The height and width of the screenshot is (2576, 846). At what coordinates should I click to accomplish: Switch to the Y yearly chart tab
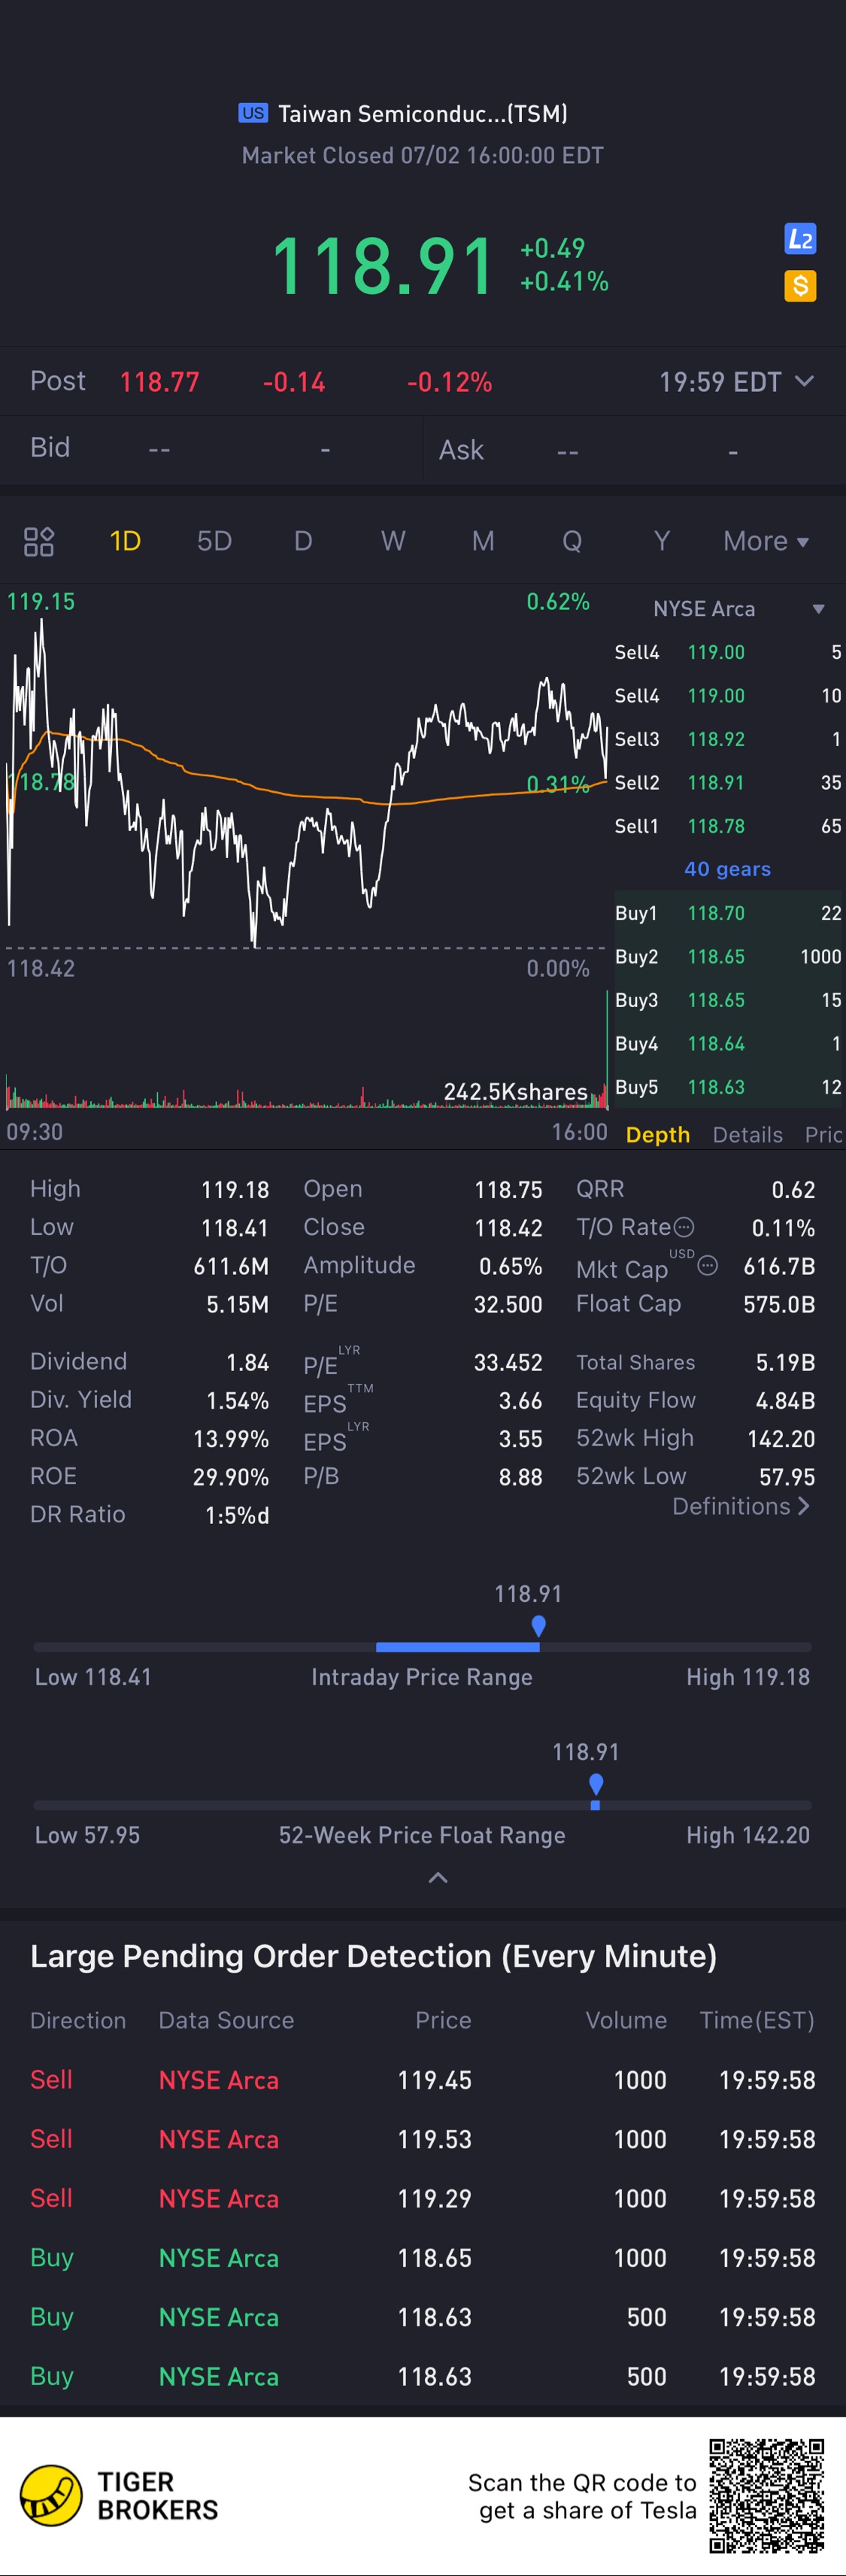click(661, 541)
